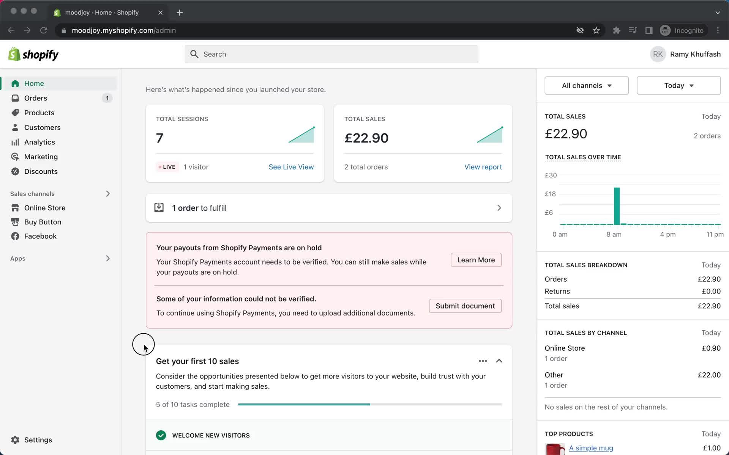Viewport: 729px width, 455px height.
Task: Collapse the Get your first 10 sales card
Action: (499, 361)
